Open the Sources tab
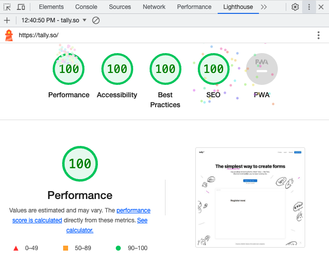The height and width of the screenshot is (266, 329). 120,7
